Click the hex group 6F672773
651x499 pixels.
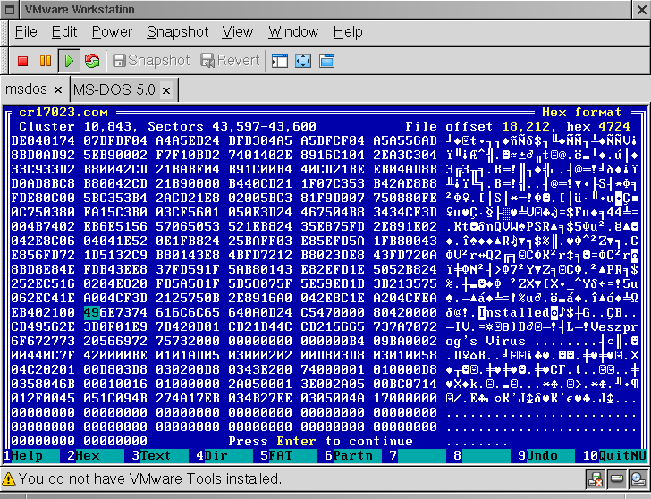tap(43, 342)
